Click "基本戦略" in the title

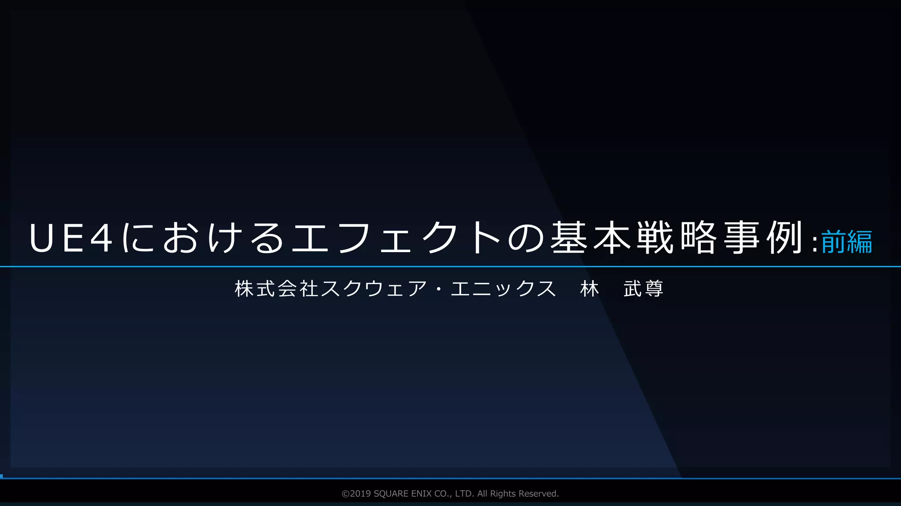634,238
